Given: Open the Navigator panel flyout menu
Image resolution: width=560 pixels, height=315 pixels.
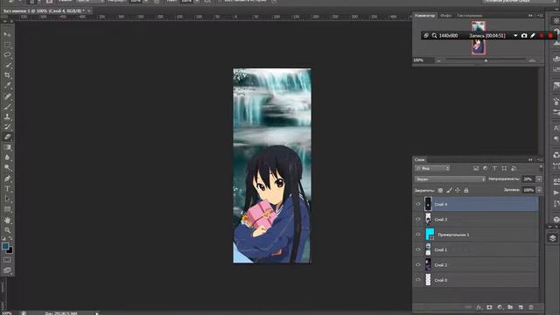Looking at the screenshot, I should pos(540,16).
